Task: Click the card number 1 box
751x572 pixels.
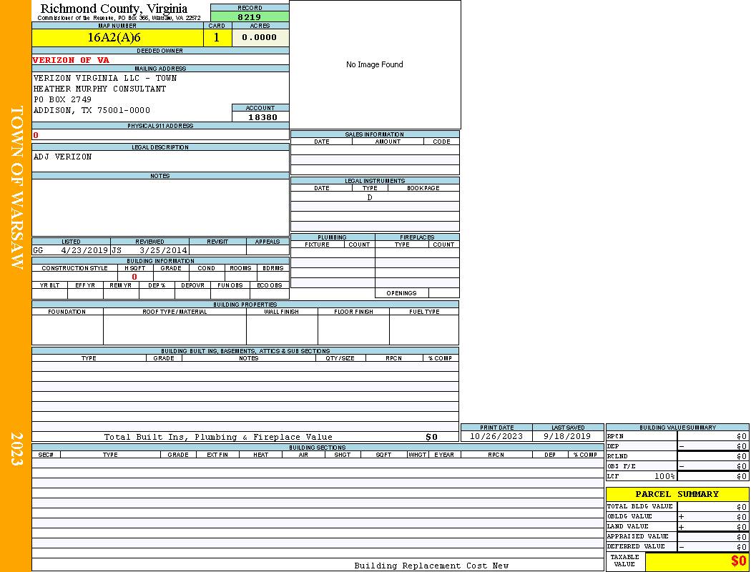Action: point(217,38)
